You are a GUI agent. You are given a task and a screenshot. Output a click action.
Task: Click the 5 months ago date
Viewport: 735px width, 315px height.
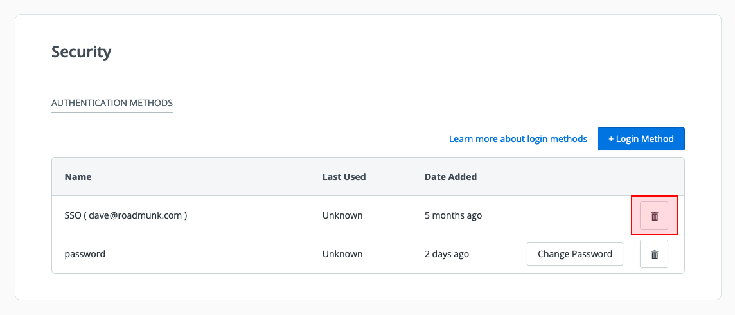(453, 215)
